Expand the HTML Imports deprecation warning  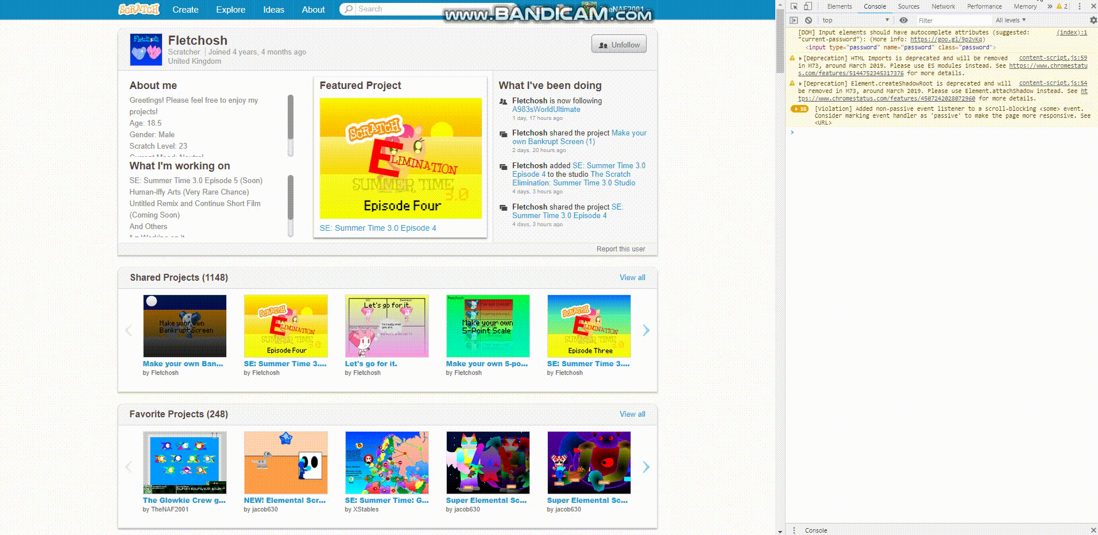pos(801,59)
